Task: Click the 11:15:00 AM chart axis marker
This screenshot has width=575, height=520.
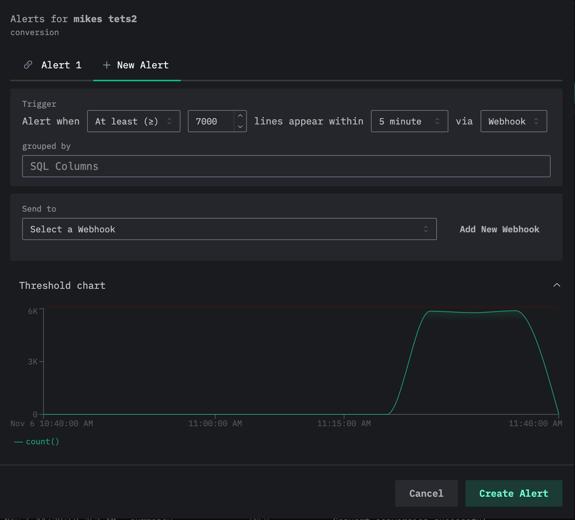Action: coord(344,423)
